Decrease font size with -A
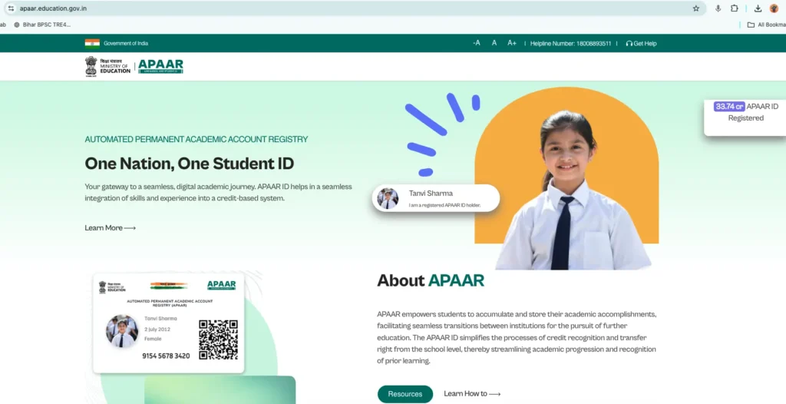786x404 pixels. coord(476,43)
